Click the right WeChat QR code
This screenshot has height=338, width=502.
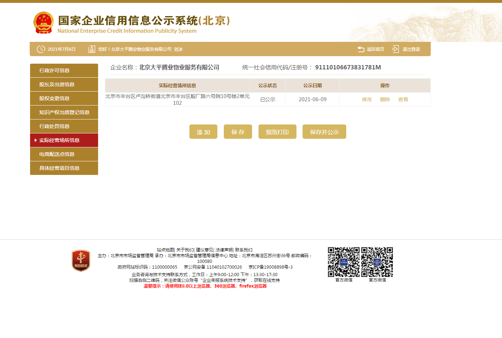[x=377, y=262]
